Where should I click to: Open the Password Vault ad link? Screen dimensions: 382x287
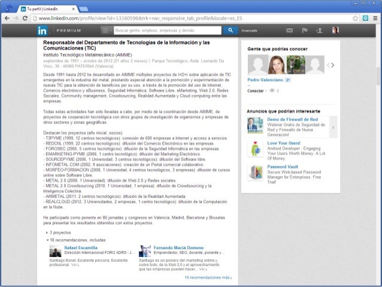pos(283,167)
